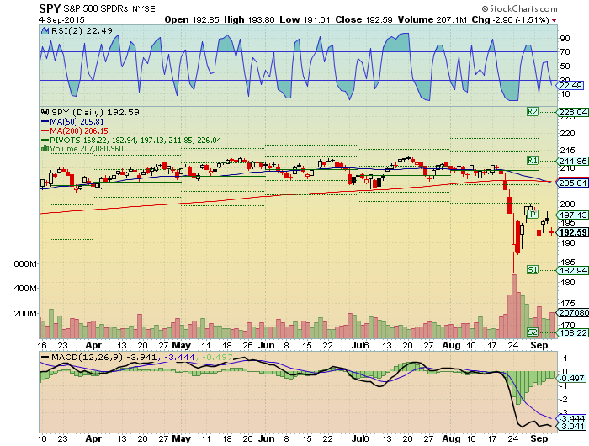Viewport: 589px width, 446px height.
Task: Click the 205.81 moving average axis tag
Action: pos(572,183)
